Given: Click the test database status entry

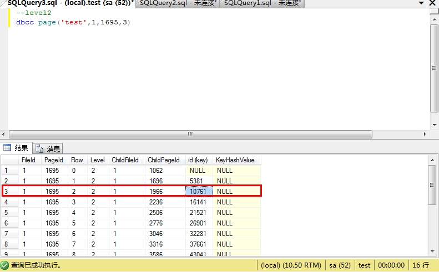Looking at the screenshot, I should [364, 265].
